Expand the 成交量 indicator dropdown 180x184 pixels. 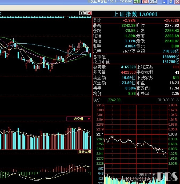(89, 119)
